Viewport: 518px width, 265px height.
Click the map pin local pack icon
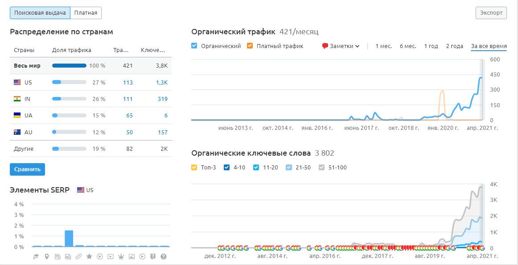pyautogui.click(x=47, y=257)
